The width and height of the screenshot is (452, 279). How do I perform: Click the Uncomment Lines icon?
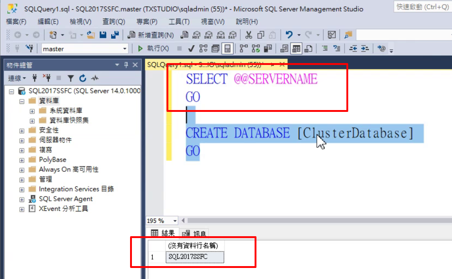337,48
